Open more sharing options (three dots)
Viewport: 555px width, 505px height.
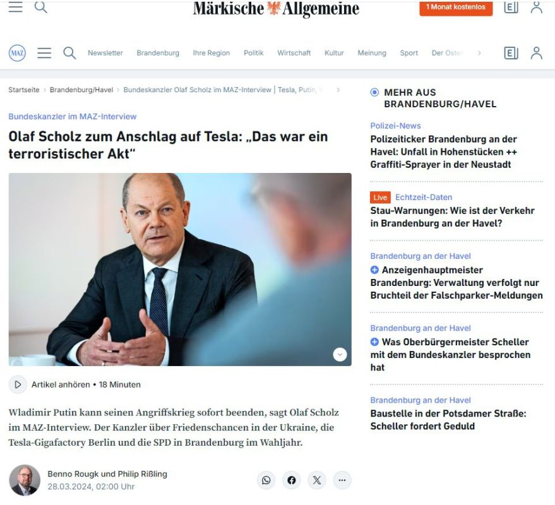click(342, 480)
